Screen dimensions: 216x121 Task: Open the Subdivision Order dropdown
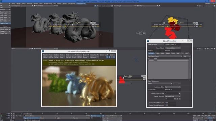point(172,87)
